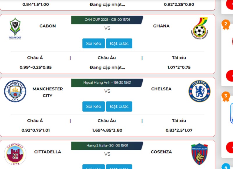Select Châu Âu odds 1.69*4.85*3.80
Screen dimensions: 233x169
pyautogui.click(x=107, y=130)
